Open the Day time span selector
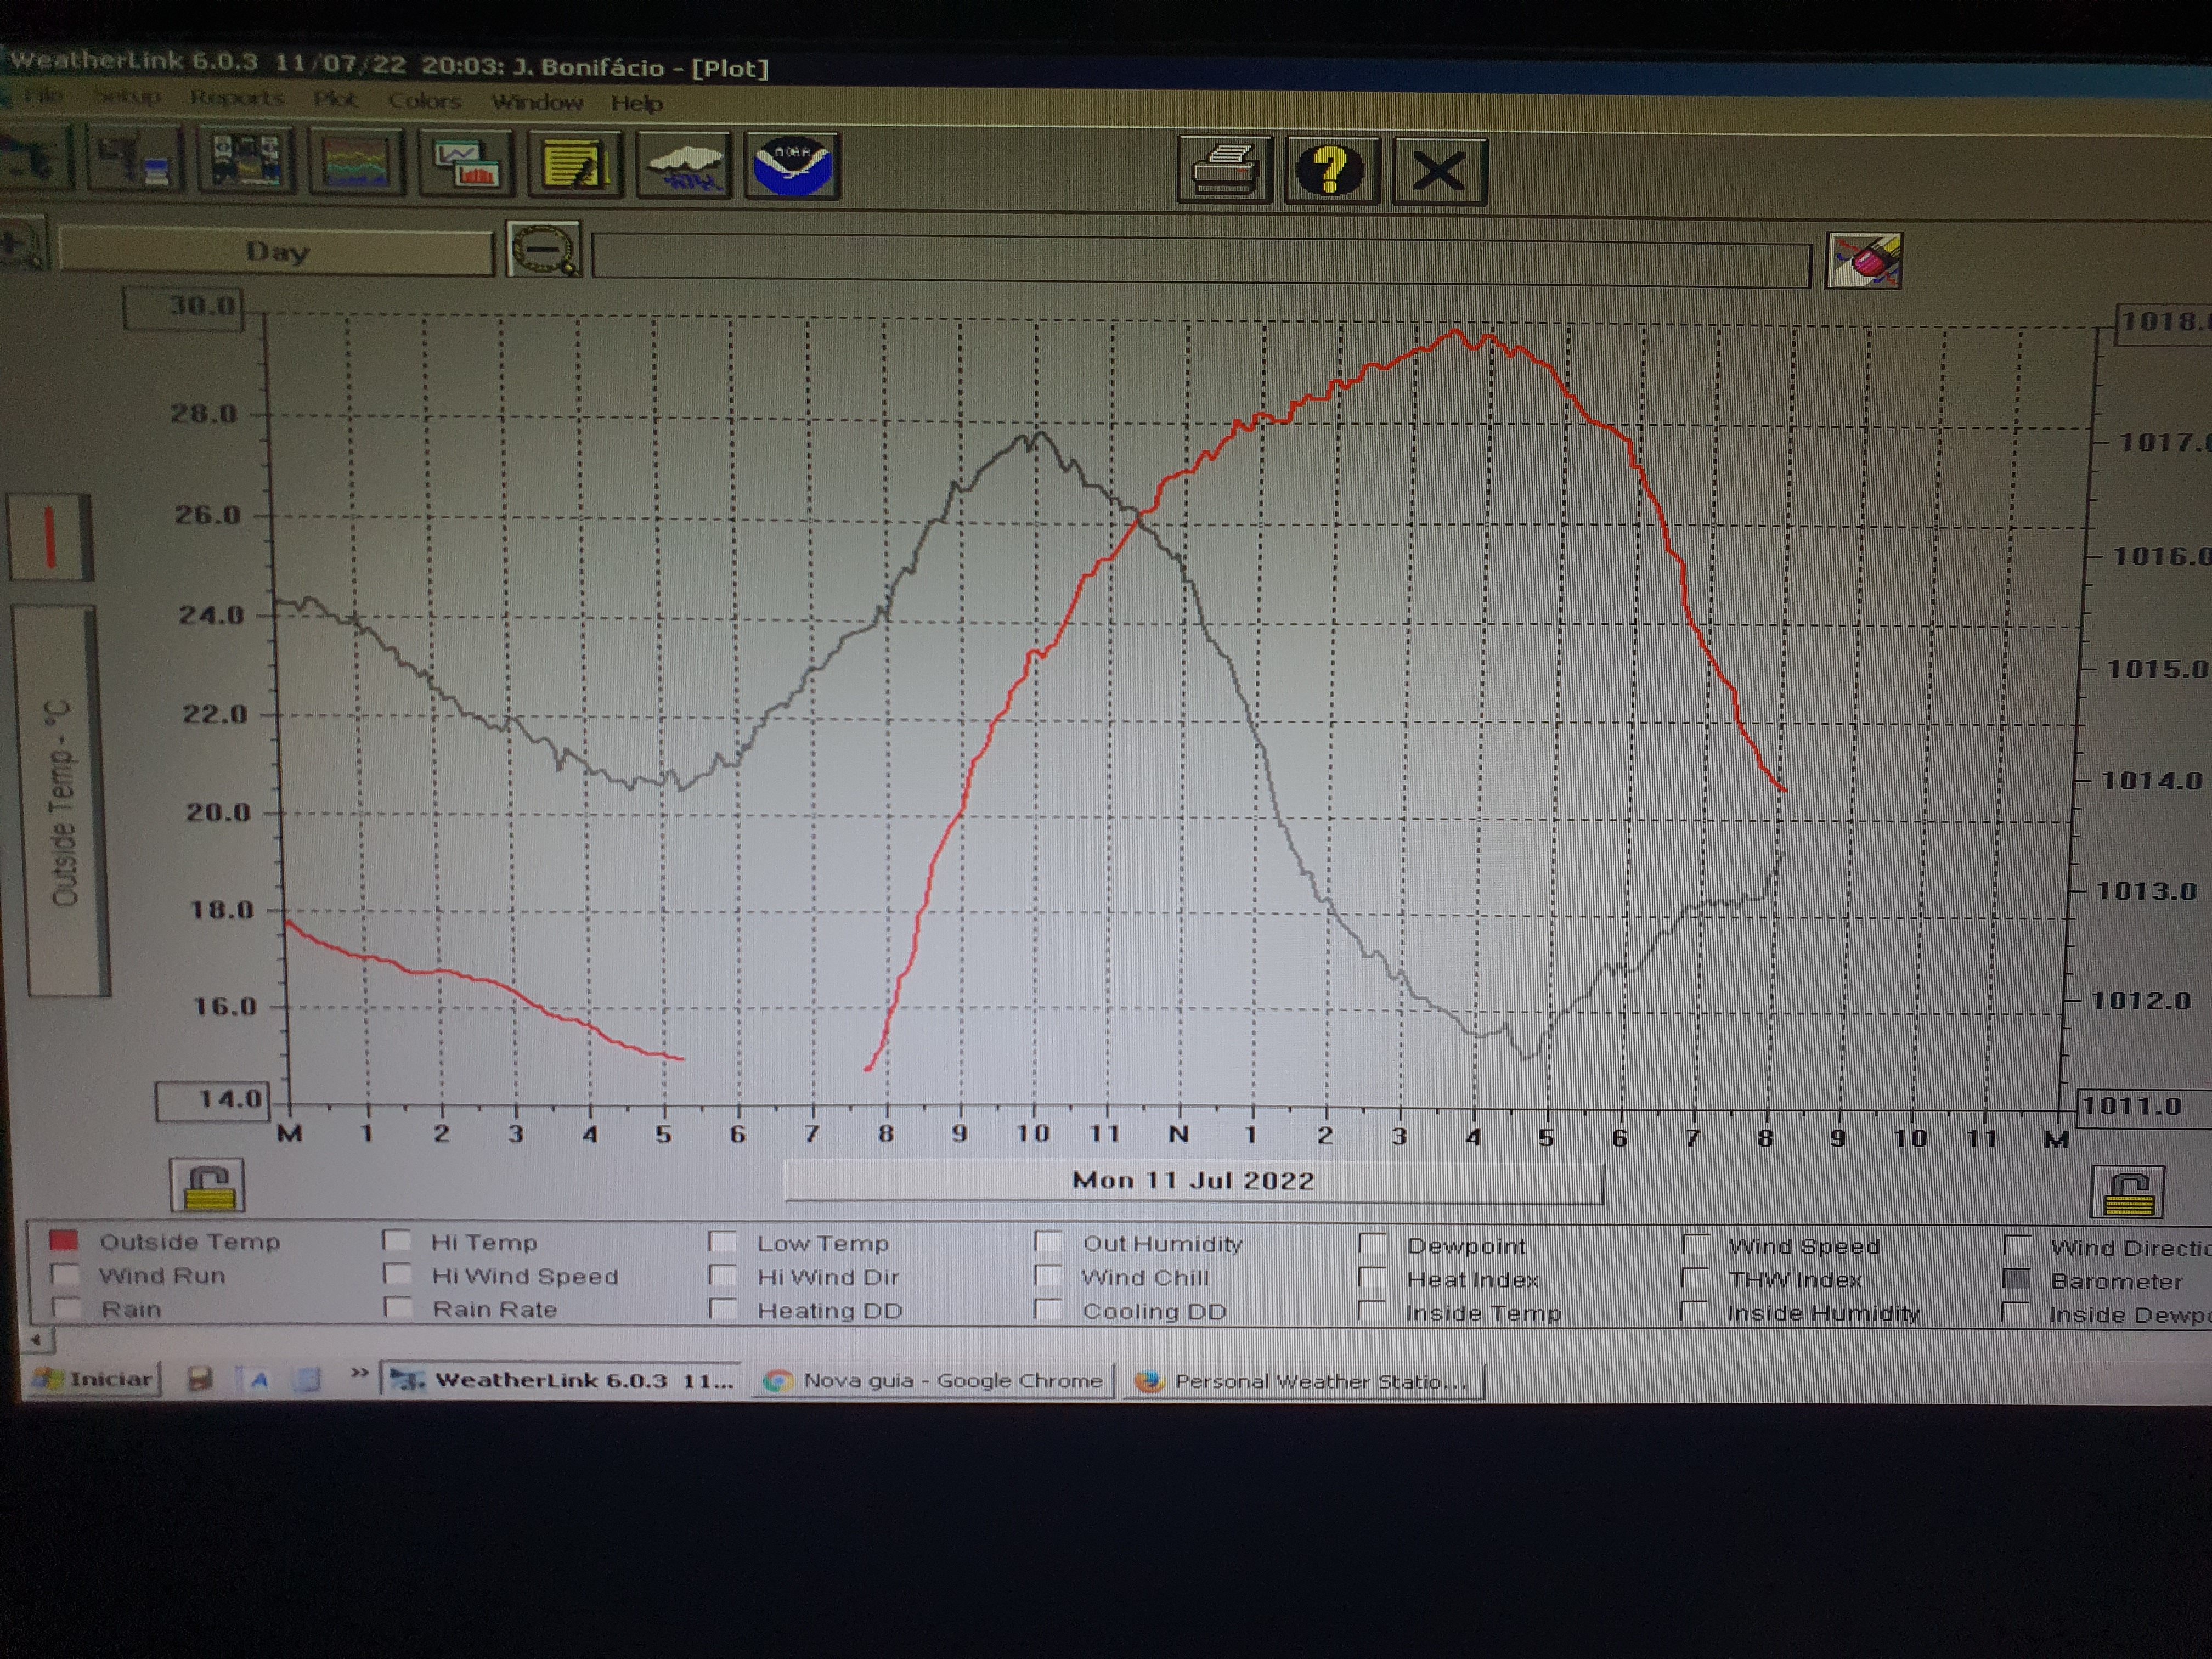Viewport: 2212px width, 1659px height. [x=277, y=252]
